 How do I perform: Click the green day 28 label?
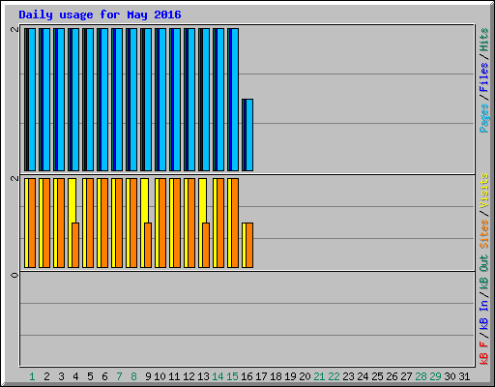click(421, 376)
